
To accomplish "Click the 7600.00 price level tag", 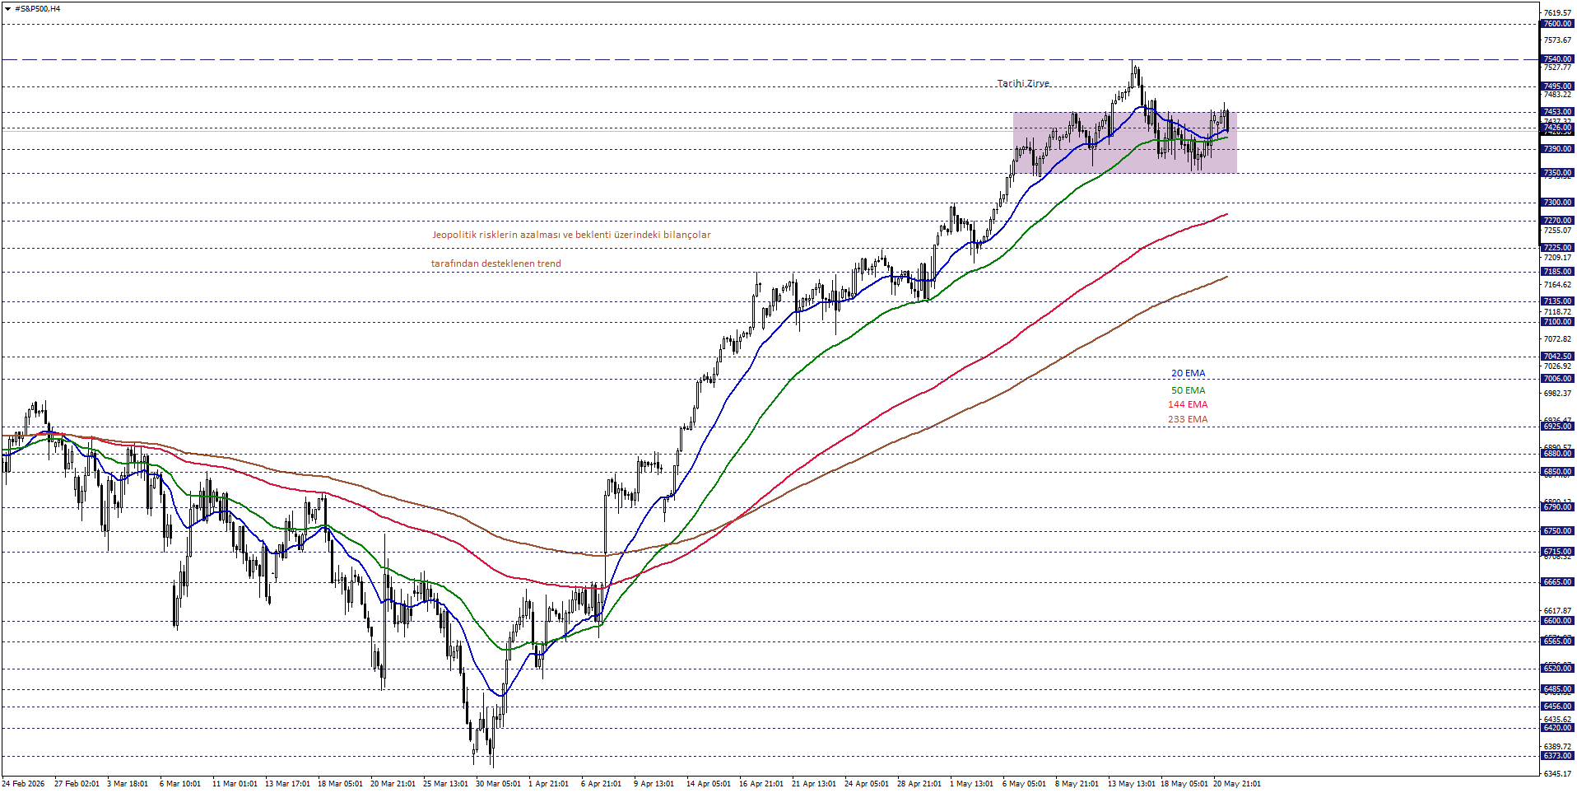I will [x=1557, y=24].
